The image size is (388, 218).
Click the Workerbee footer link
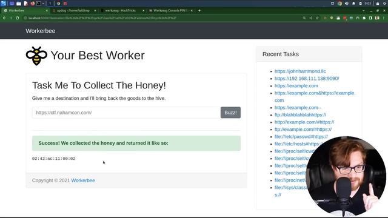click(x=83, y=180)
